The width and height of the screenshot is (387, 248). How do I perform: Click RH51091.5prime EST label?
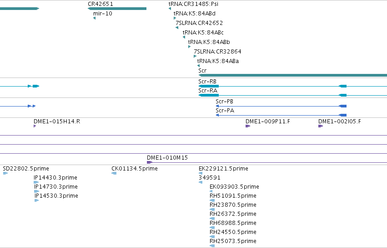click(x=233, y=196)
